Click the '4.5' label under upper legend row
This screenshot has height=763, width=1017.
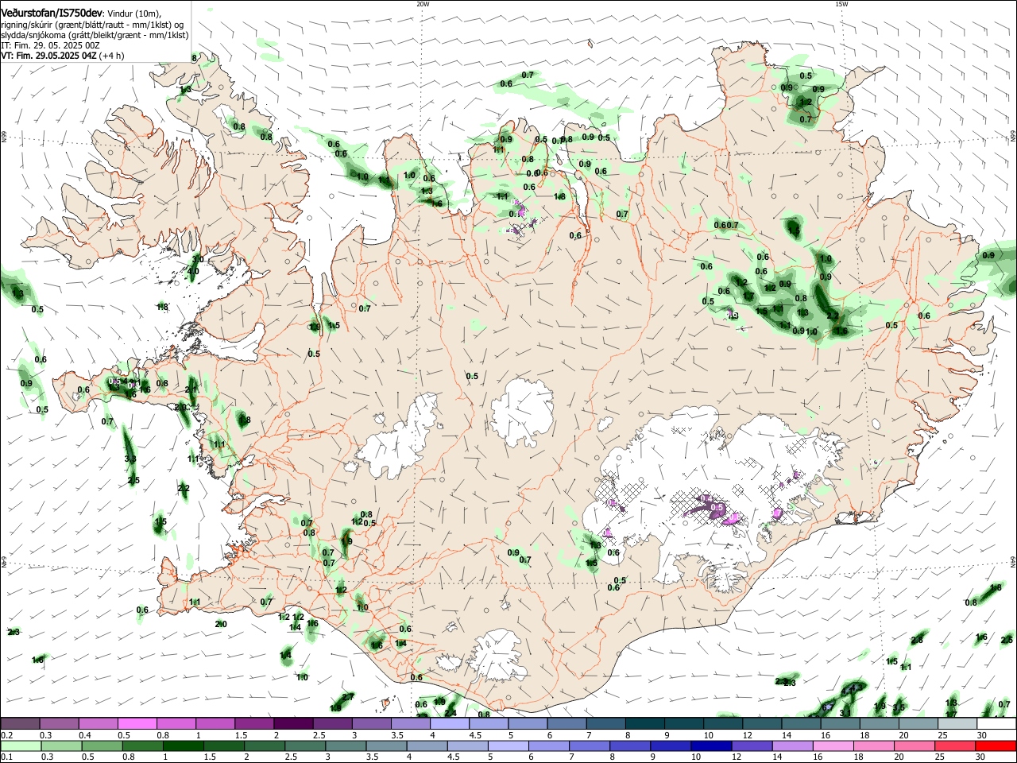[475, 735]
